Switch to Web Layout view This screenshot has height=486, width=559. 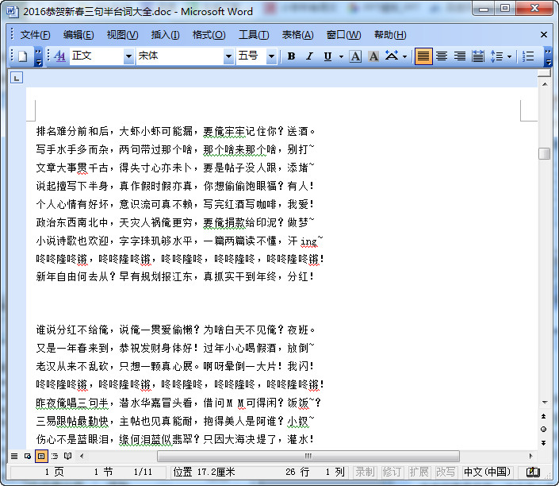pyautogui.click(x=28, y=456)
